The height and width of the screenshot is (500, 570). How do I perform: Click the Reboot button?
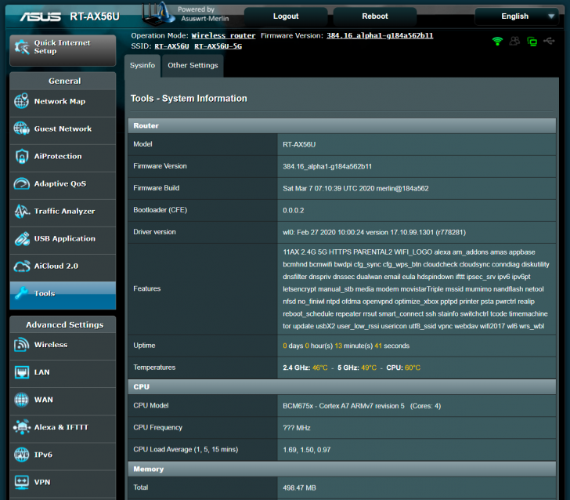375,16
